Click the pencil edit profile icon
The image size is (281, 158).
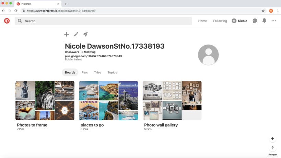[x=76, y=34]
